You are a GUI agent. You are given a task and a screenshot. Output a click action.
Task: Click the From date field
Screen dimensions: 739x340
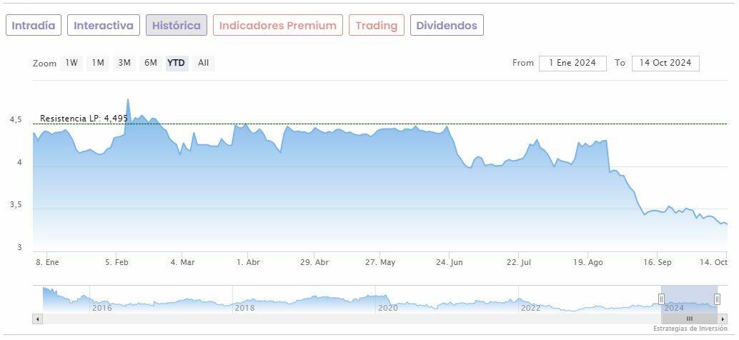pos(572,63)
